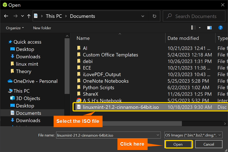Click the 10/18/2023 9:30 AM date cell
The width and height of the screenshot is (228, 152).
tap(190, 107)
